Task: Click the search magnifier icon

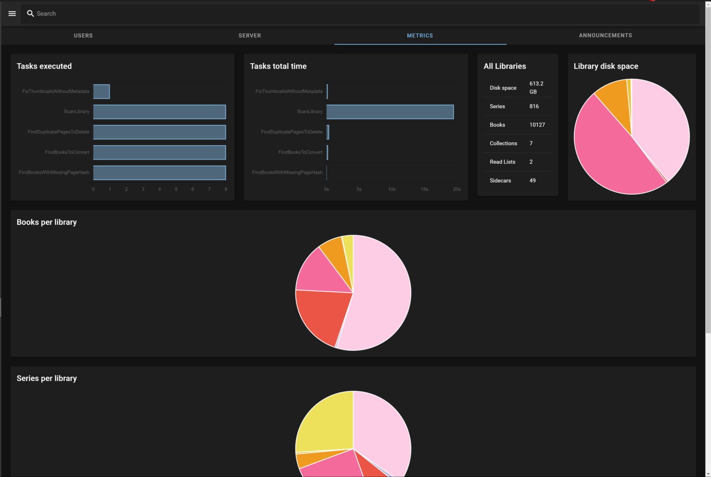Action: [x=31, y=13]
